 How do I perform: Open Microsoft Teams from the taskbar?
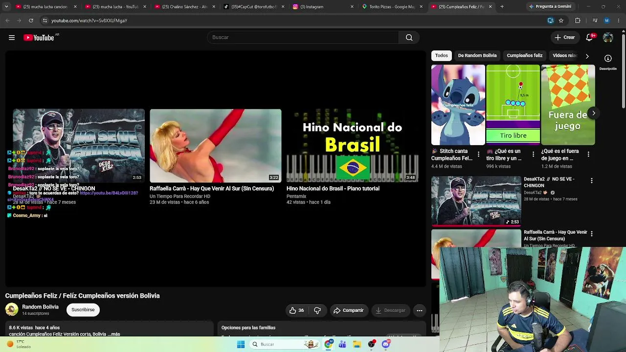click(342, 345)
